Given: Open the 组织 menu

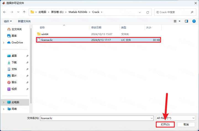Looking at the screenshot, I should [x=8, y=21].
